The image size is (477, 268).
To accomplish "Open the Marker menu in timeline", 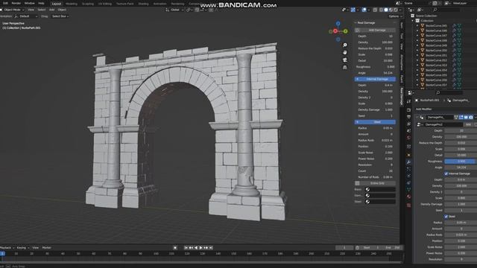I will [x=46, y=248].
